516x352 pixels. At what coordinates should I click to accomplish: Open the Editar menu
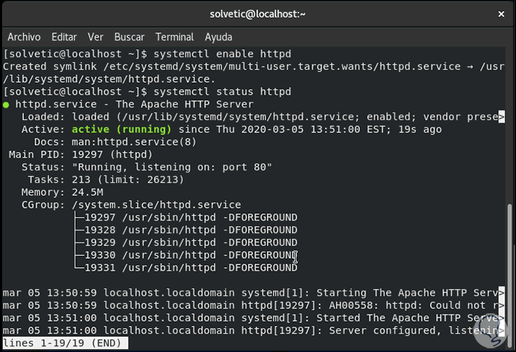tap(64, 37)
